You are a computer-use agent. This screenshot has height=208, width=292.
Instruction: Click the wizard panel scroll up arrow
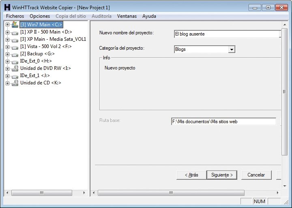(285, 25)
